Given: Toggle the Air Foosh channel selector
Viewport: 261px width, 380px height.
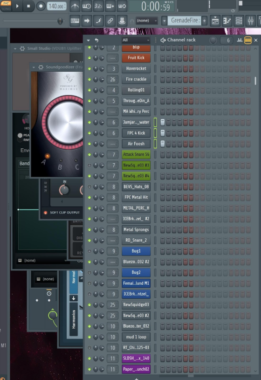Looking at the screenshot, I should click(155, 144).
